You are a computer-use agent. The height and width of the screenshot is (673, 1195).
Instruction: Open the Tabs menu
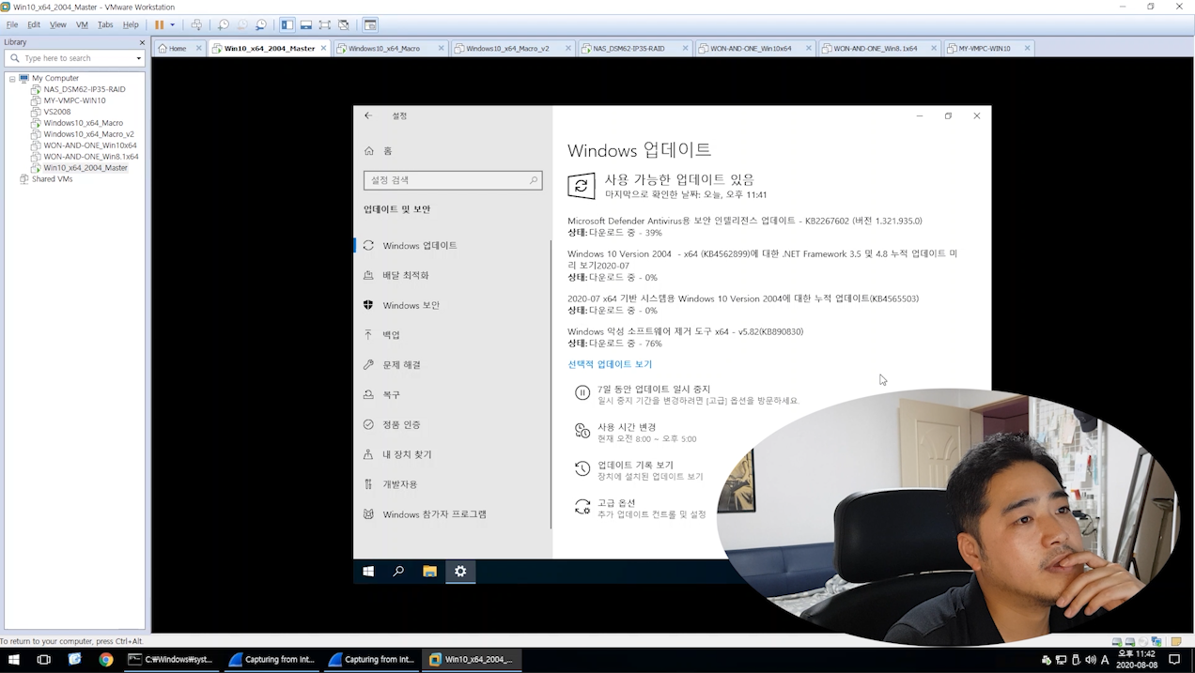pyautogui.click(x=105, y=24)
